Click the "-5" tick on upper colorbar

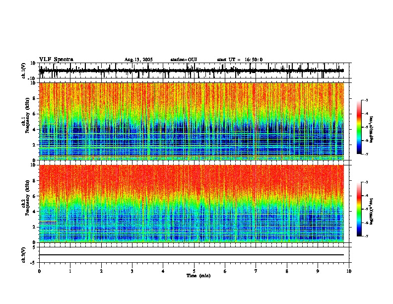(366, 127)
